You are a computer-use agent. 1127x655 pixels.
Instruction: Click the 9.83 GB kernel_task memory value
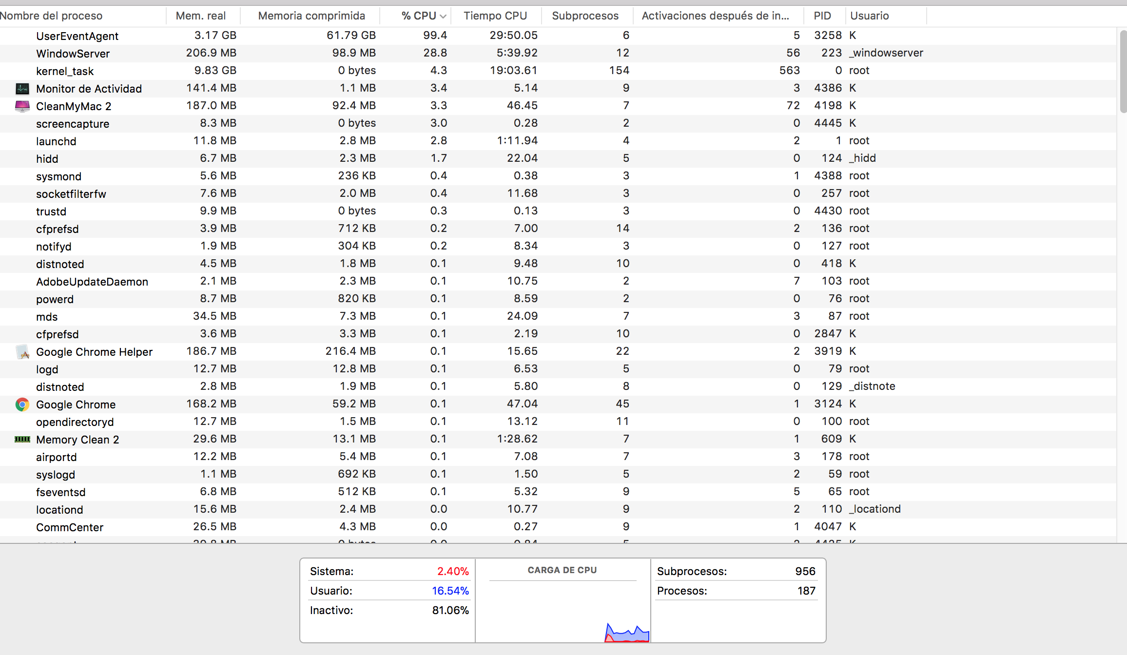point(215,70)
